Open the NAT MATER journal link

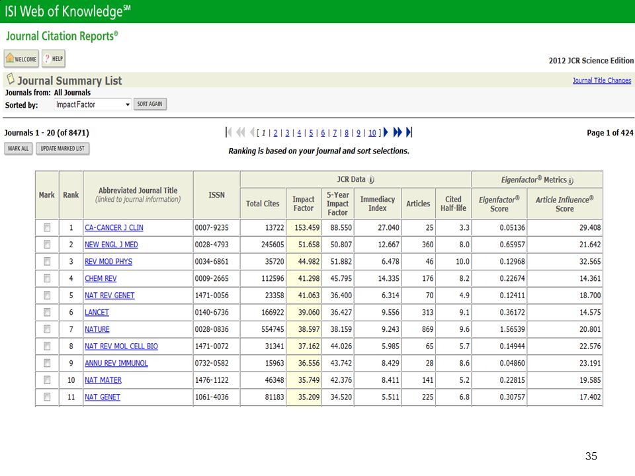coord(103,381)
